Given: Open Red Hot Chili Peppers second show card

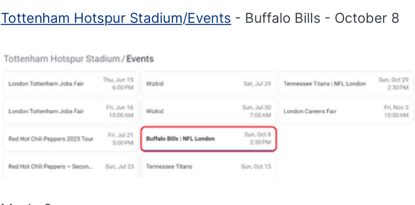Looking at the screenshot, I should [71, 166].
